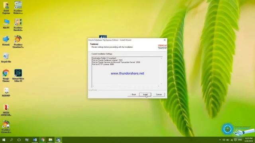Open the taskbar clock and date

pos(249,140)
